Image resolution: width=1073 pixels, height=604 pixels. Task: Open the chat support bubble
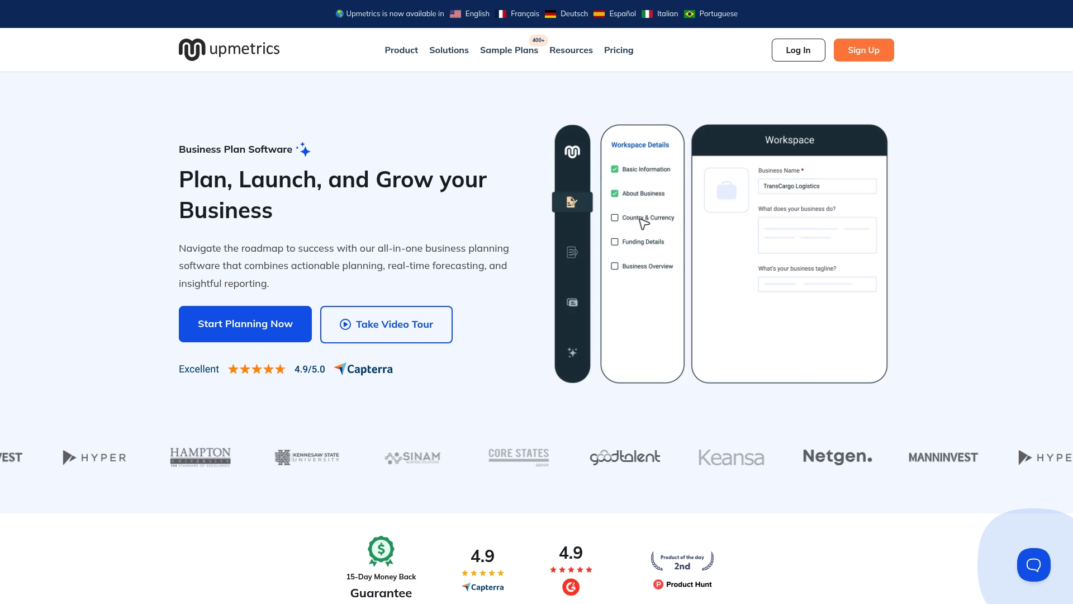[1033, 565]
